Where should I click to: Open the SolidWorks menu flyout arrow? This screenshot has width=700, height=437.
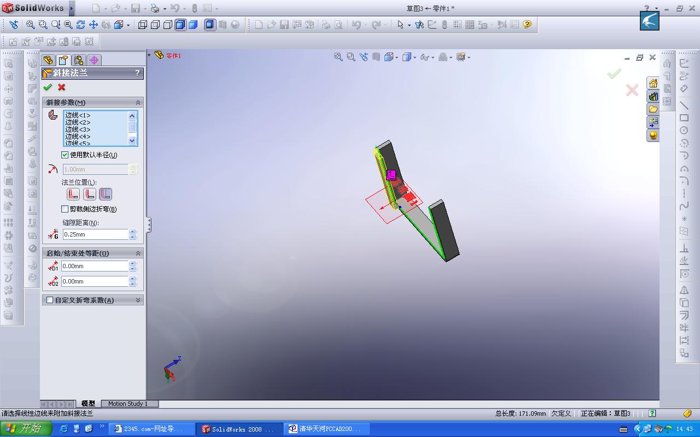(72, 8)
